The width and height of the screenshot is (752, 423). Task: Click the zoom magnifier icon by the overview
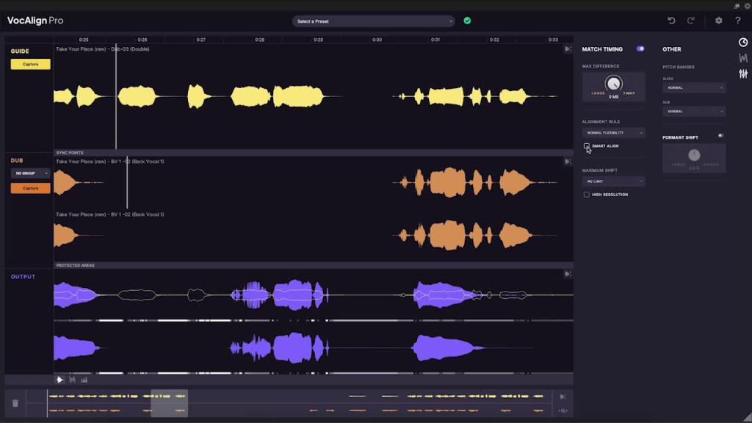coord(563,411)
